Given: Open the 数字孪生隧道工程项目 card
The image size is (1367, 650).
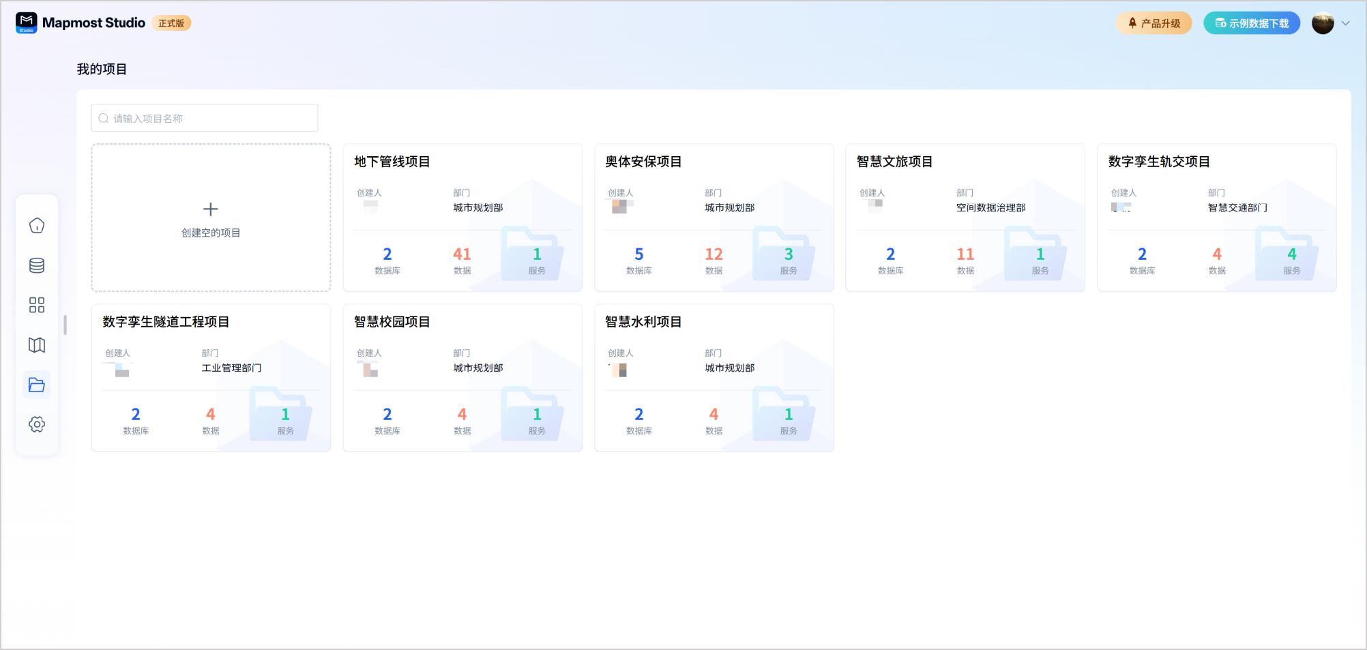Looking at the screenshot, I should 211,377.
